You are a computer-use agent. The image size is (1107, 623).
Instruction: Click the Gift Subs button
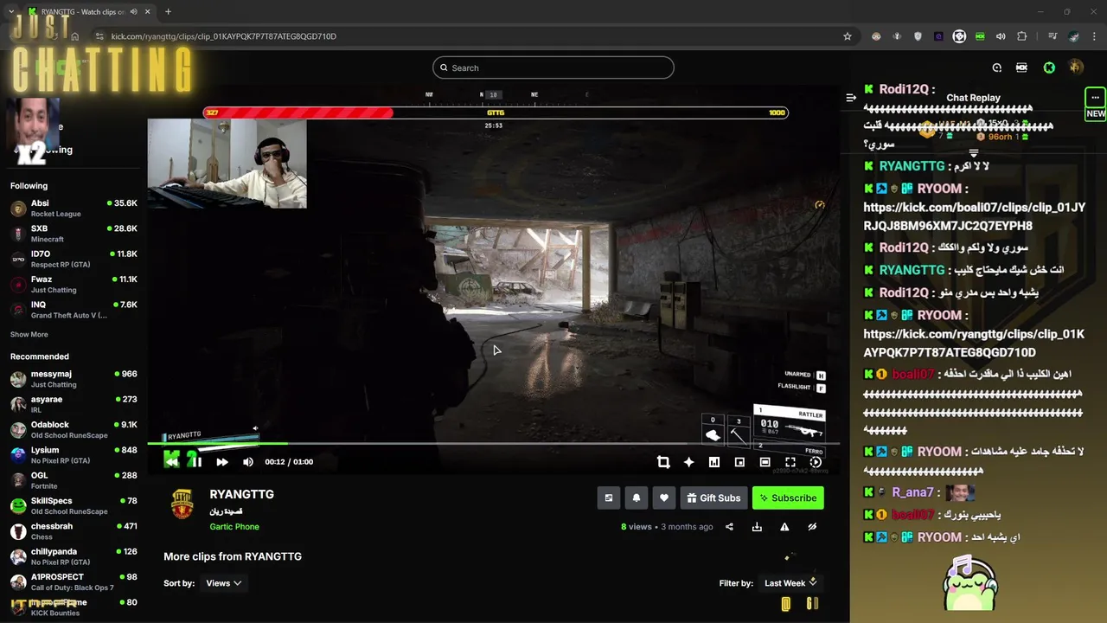(713, 498)
